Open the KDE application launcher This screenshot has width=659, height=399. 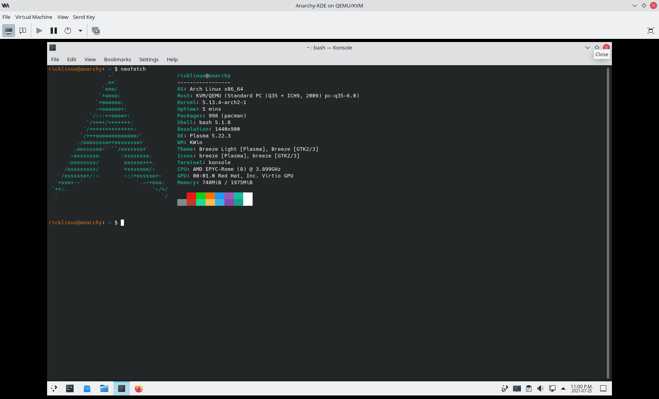click(x=54, y=388)
